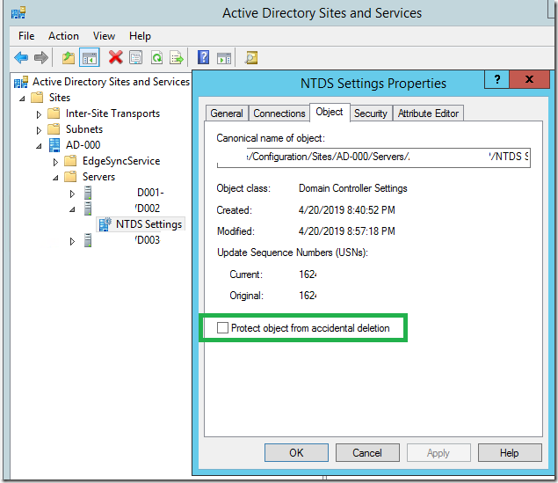Select the Inter-Site Transports label

coord(112,113)
